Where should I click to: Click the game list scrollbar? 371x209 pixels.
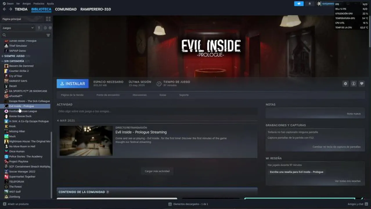[52, 165]
